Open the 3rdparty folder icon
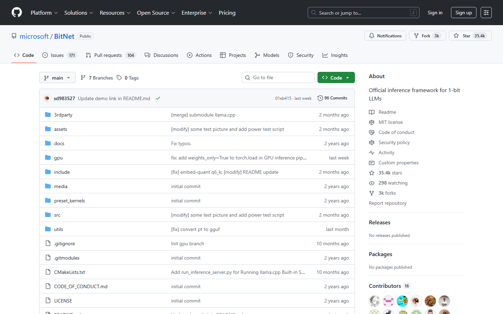Screen dimensions: 503x314 (x=48, y=114)
